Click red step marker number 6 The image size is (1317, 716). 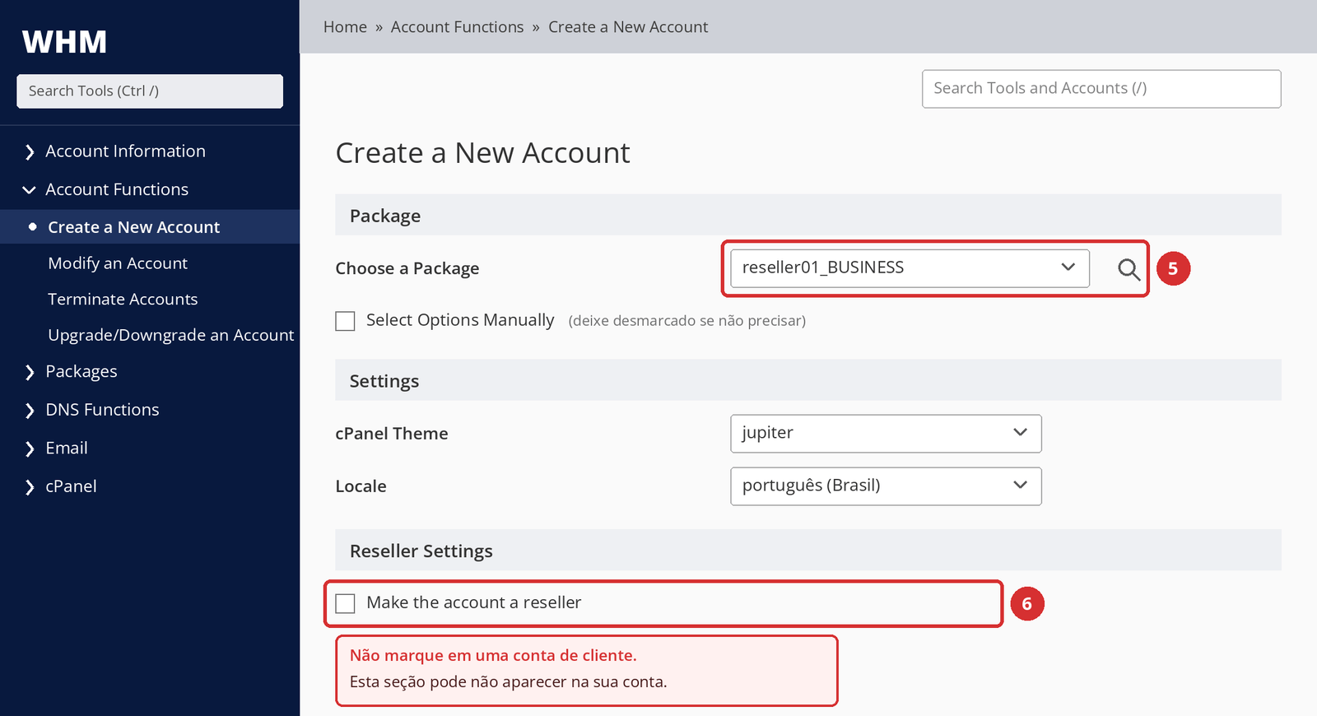click(1026, 604)
